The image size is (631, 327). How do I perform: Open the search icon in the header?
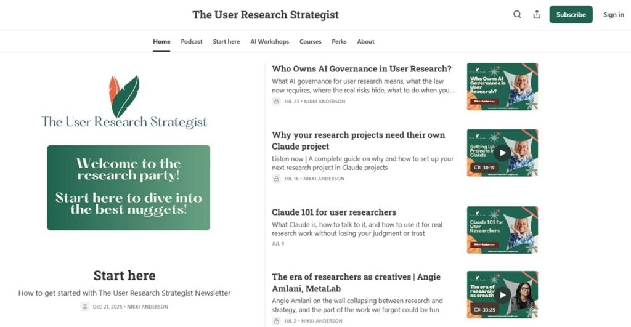(x=517, y=15)
